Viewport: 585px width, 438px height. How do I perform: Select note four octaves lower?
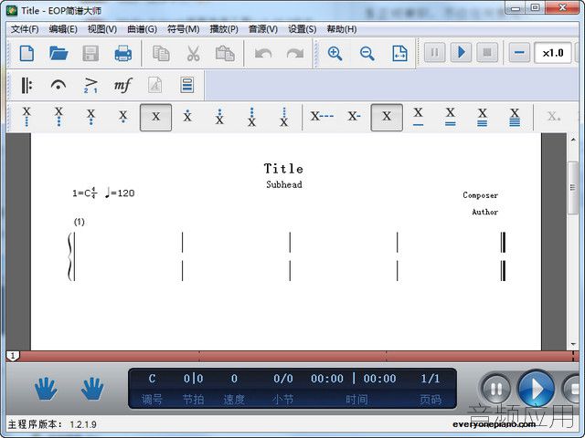coord(27,117)
